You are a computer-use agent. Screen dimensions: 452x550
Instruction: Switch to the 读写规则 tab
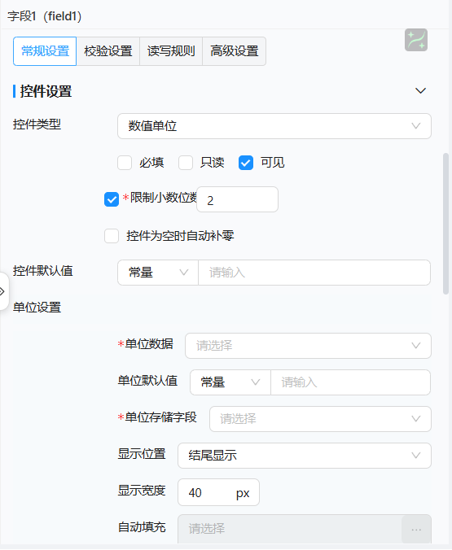171,51
